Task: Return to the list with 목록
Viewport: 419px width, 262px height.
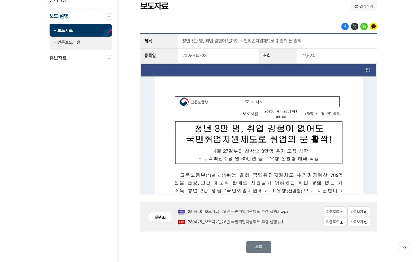Action: [x=258, y=247]
